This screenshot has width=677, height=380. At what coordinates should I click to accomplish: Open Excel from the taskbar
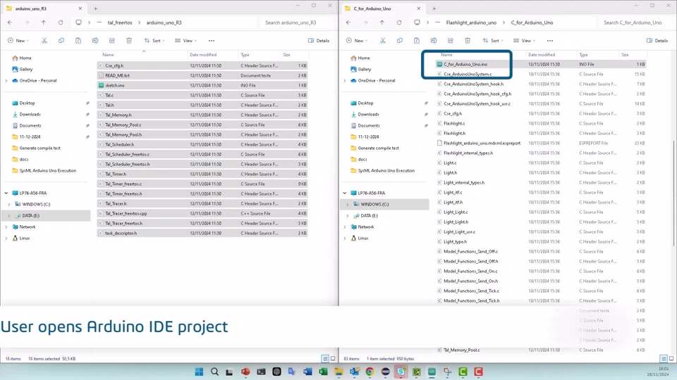323,372
